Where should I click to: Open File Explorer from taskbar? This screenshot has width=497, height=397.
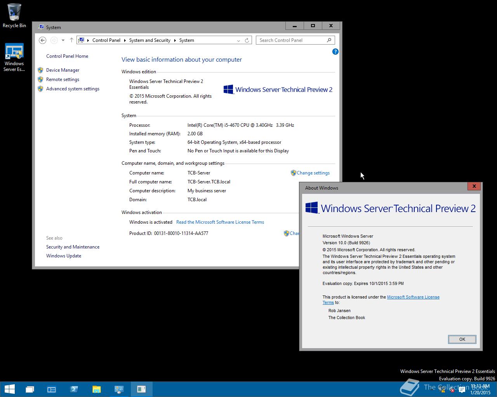point(97,389)
